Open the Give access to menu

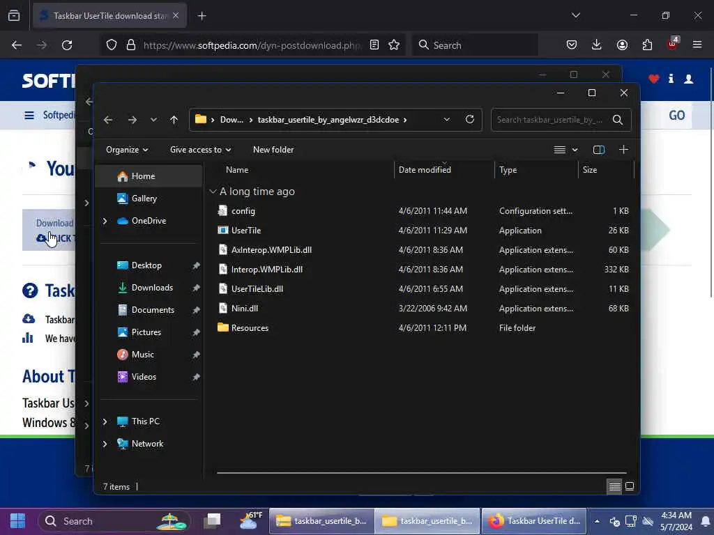200,150
